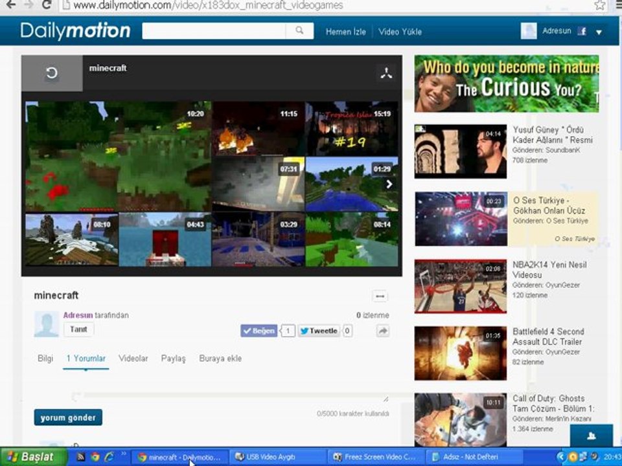Screen dimensions: 622x466
Task: Click the Hemen İzle link
Action: point(345,32)
